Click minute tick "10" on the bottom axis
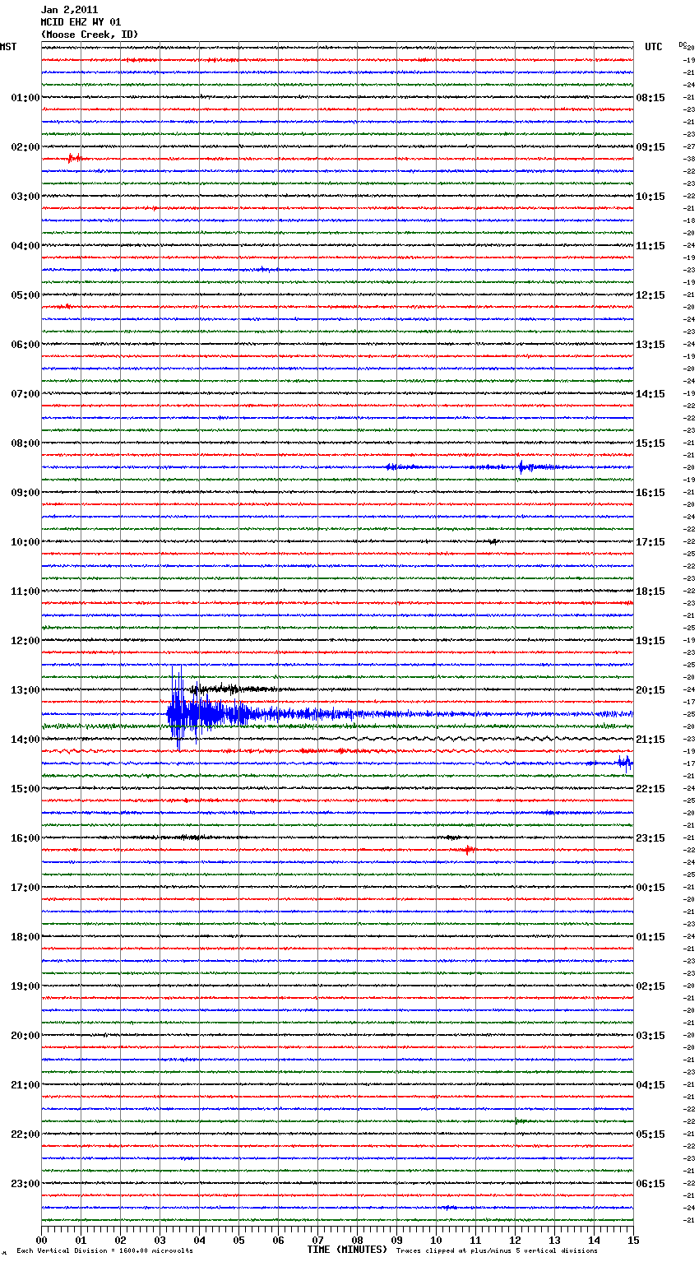This screenshot has height=1262, width=699. pos(436,1239)
